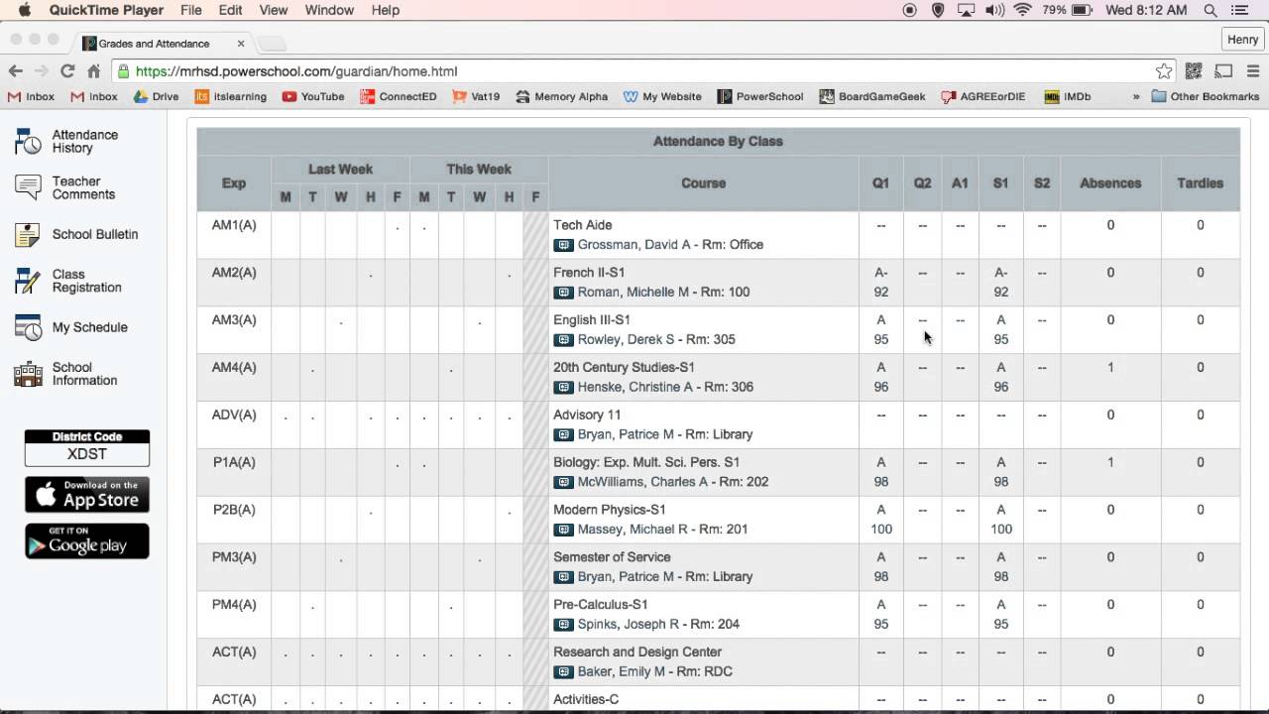The image size is (1269, 714).
Task: Open the QuickTime File menu
Action: tap(191, 10)
